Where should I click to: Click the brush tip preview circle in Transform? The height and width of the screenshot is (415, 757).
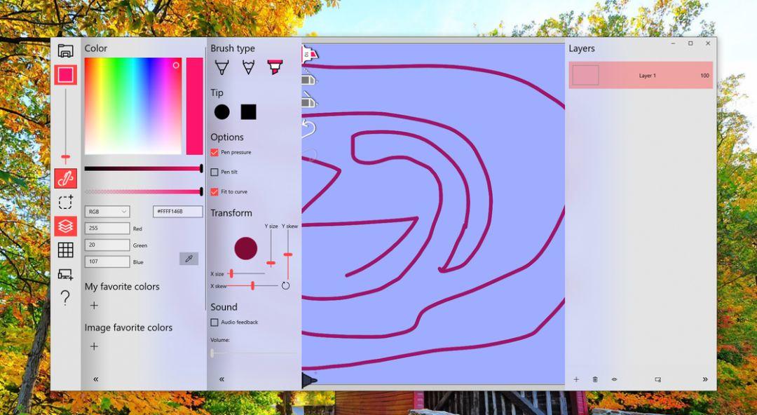(x=246, y=248)
